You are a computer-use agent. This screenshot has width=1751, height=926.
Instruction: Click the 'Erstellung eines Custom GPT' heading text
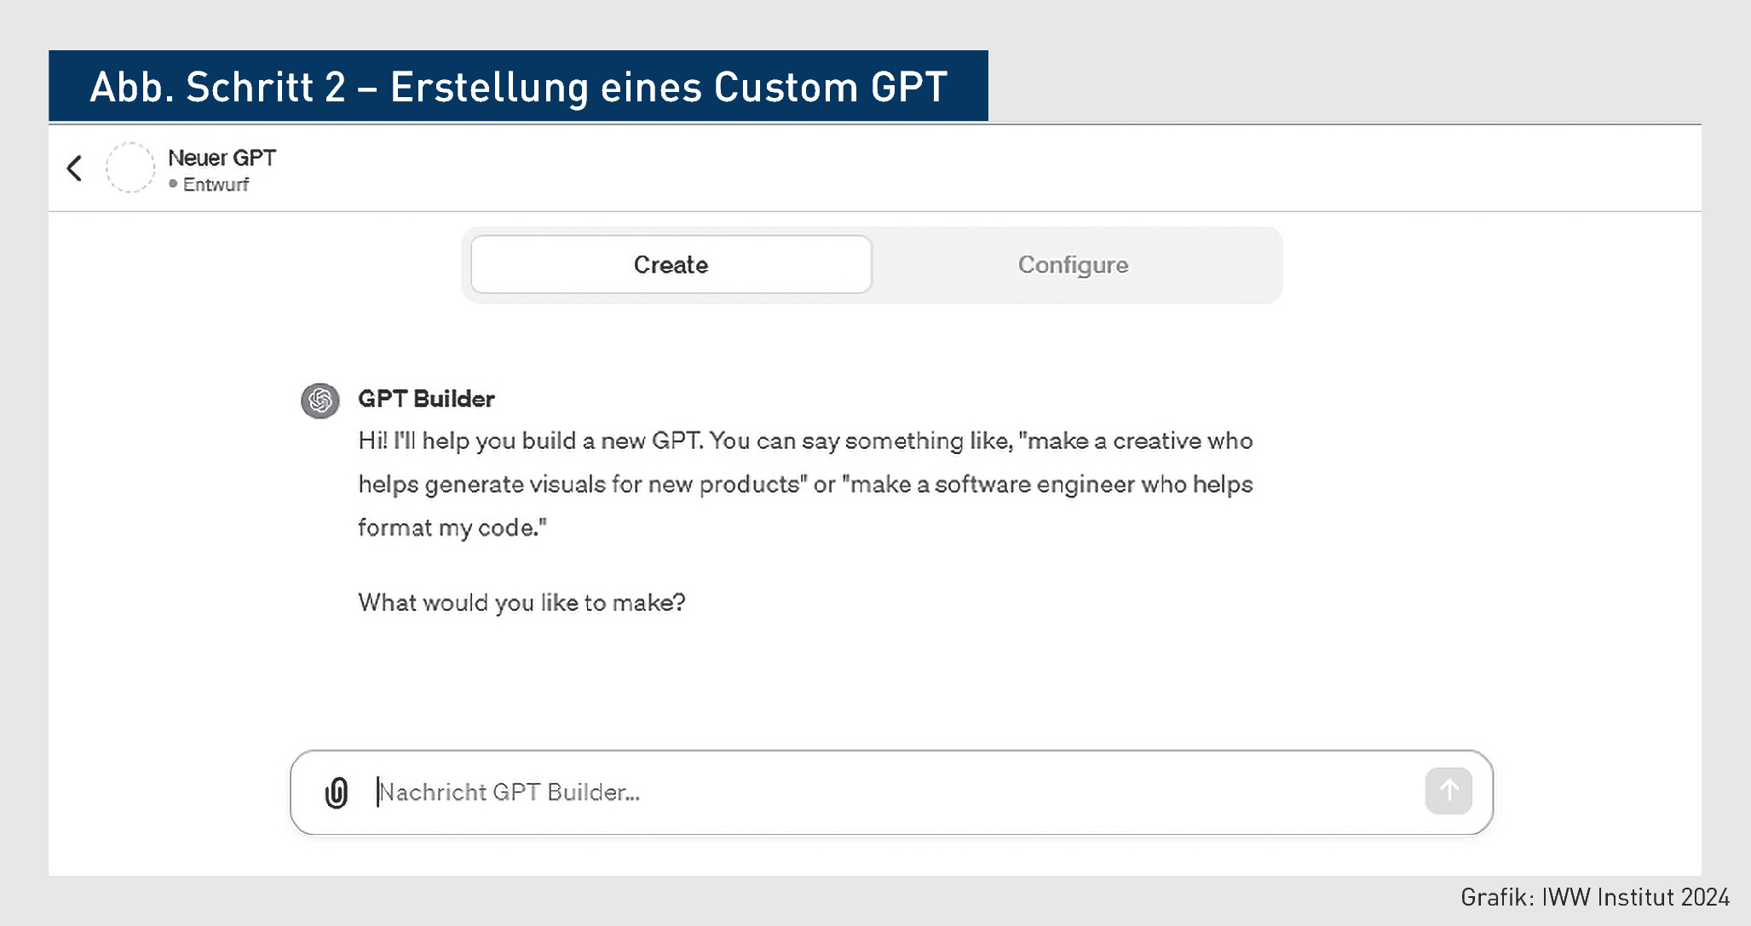point(669,87)
